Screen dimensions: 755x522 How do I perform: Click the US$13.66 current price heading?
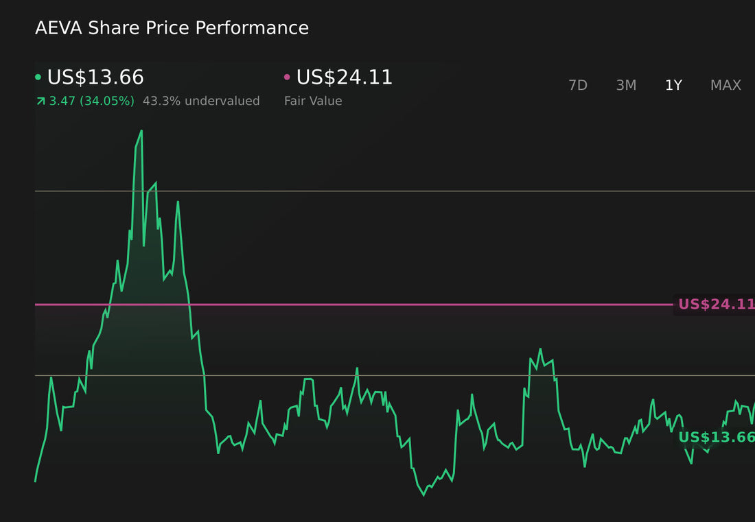[95, 78]
